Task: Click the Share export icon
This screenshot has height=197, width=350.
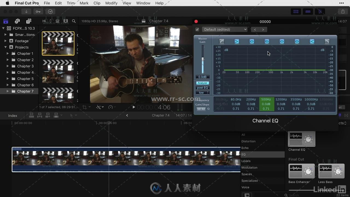Action: [x=343, y=11]
